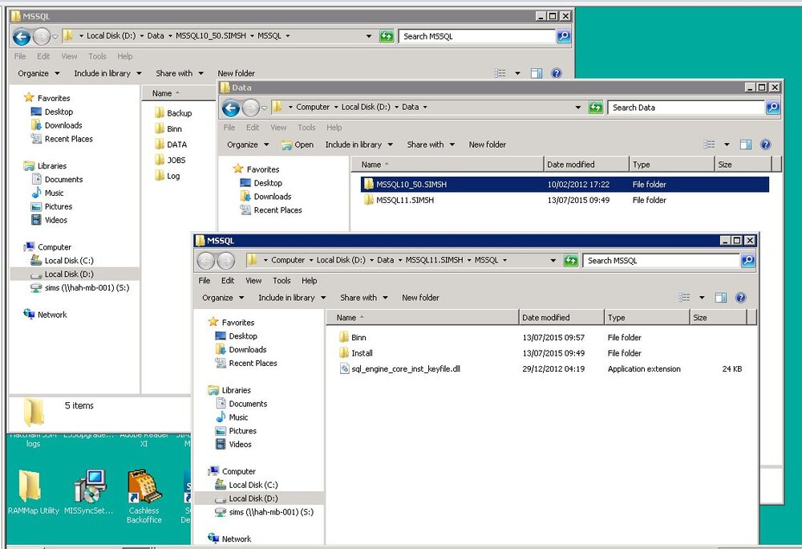Viewport: 802px width, 549px height.
Task: Click Refresh icon in Data window
Action: 595,108
